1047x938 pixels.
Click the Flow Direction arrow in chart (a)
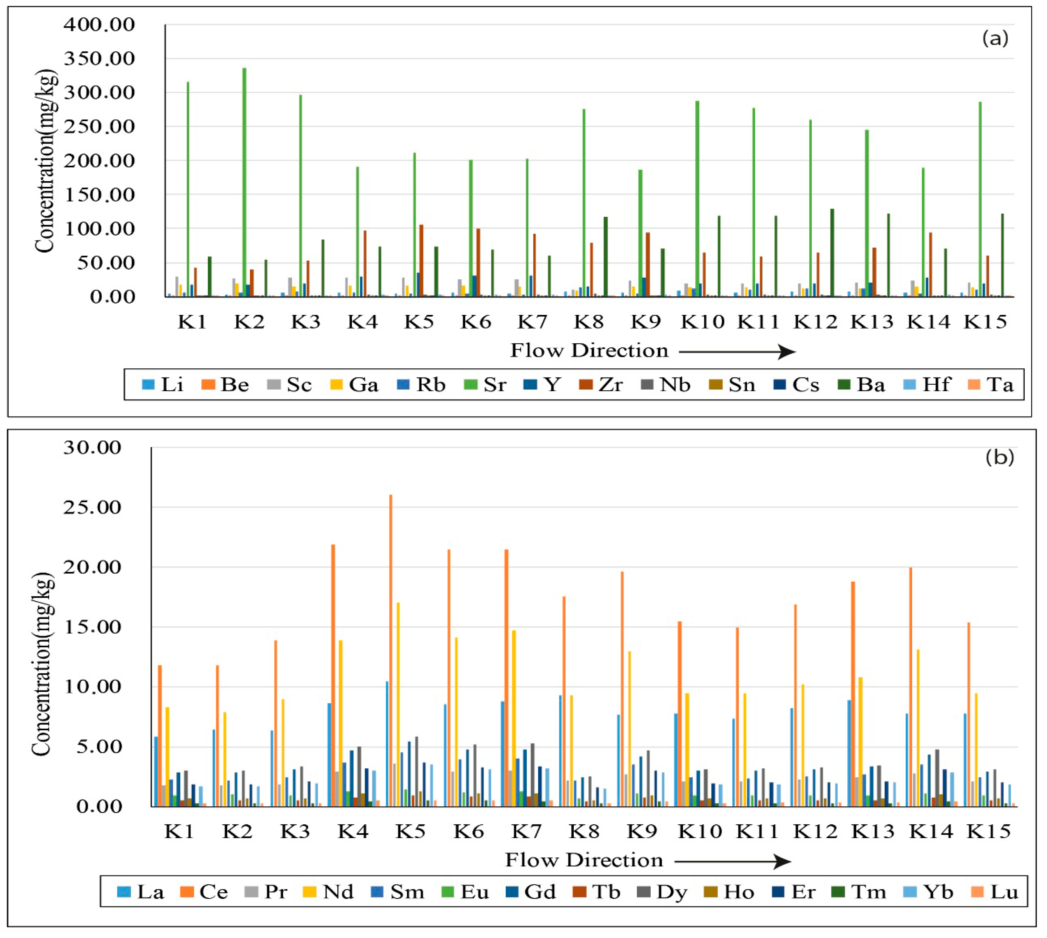737,353
